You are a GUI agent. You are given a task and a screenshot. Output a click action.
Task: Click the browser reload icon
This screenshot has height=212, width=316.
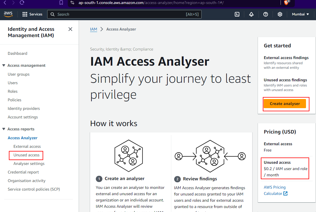[22, 3]
